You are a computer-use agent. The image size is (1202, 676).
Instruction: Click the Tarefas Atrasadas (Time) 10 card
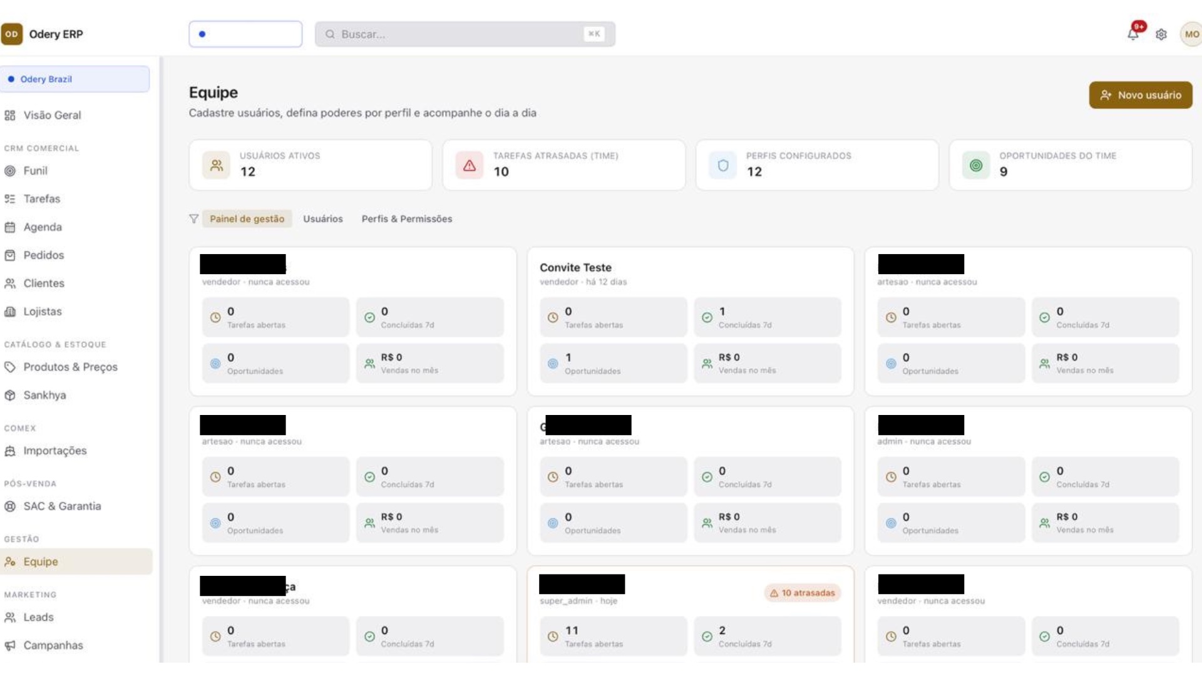click(564, 165)
